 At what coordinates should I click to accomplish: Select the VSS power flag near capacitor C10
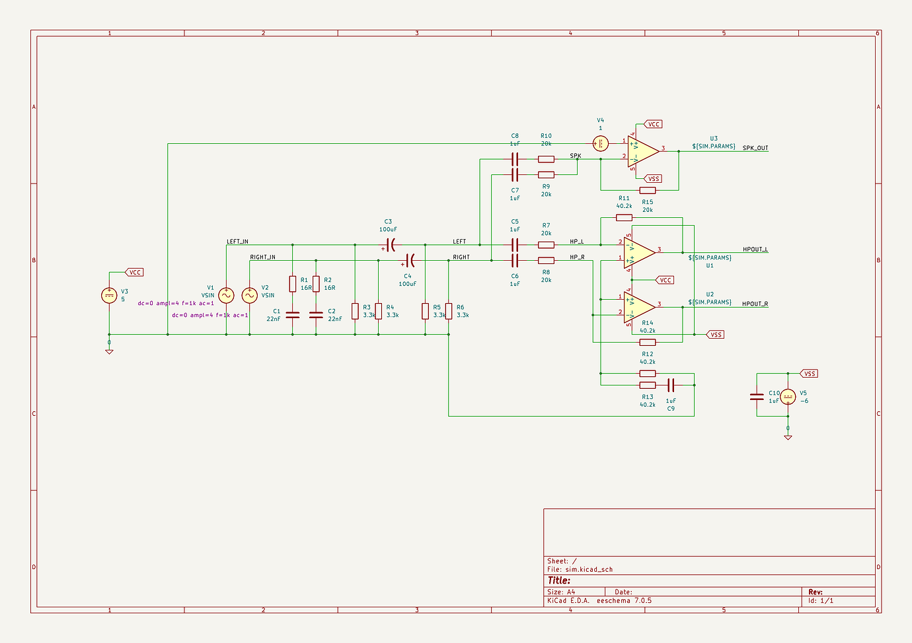click(809, 373)
